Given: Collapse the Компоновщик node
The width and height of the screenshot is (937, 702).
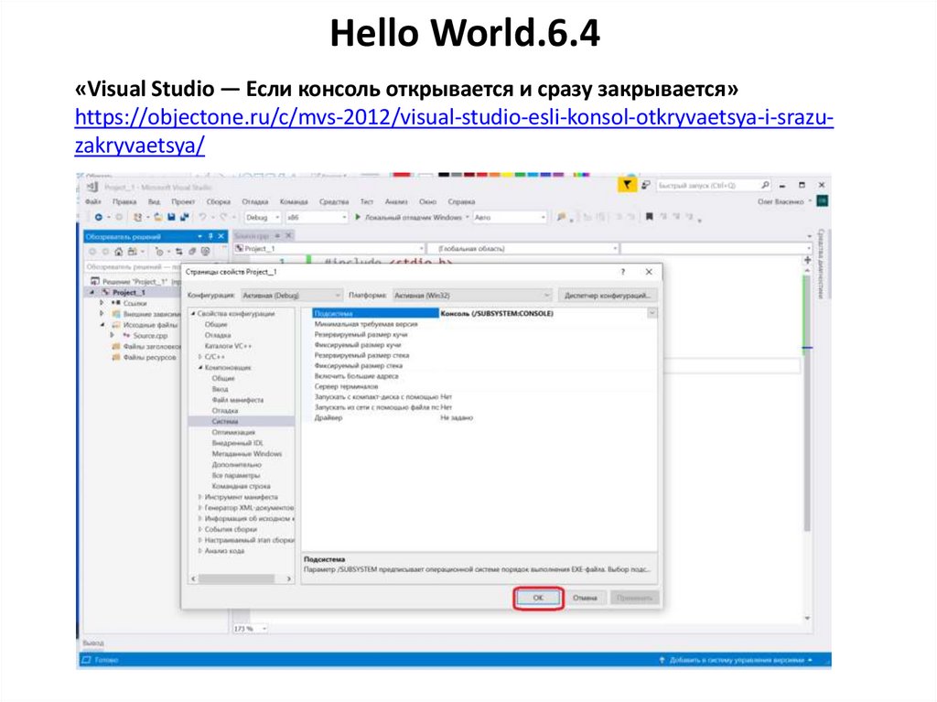Looking at the screenshot, I should (x=200, y=367).
